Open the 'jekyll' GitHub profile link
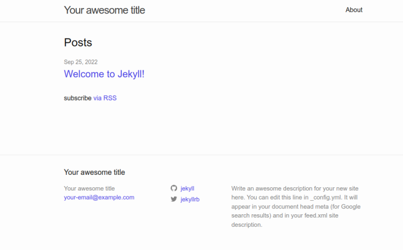Image resolution: width=403 pixels, height=250 pixels. [187, 188]
